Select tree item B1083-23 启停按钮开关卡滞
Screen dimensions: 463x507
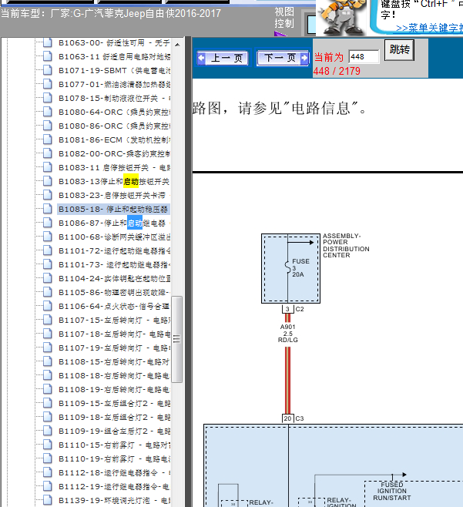click(x=114, y=195)
